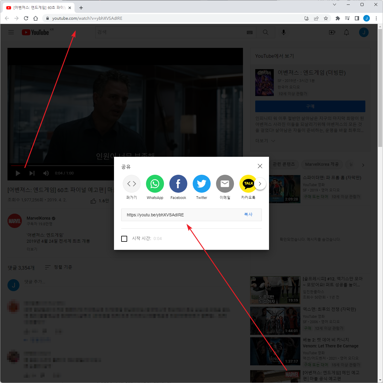
Task: Open the MarvelKorea channel name
Action: [39, 218]
